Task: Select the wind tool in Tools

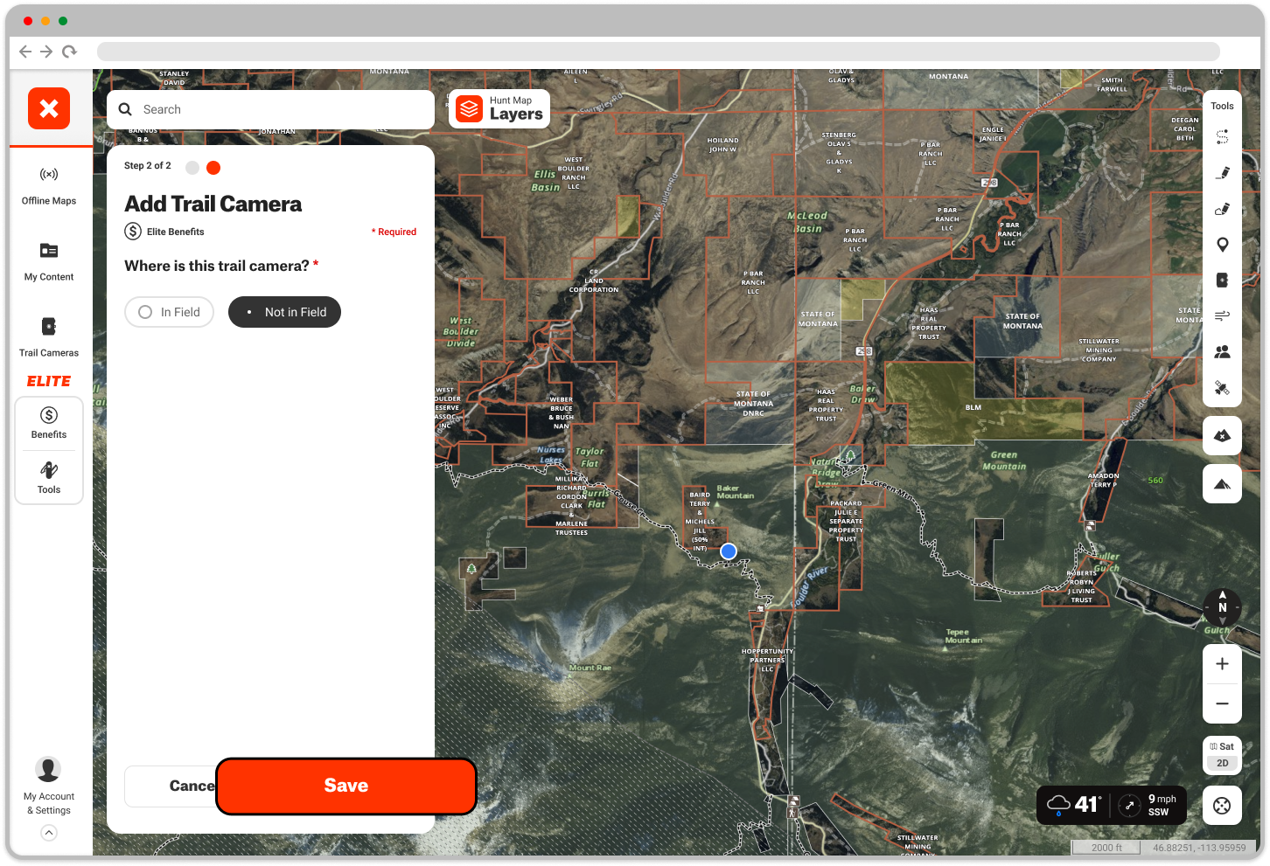Action: click(1222, 315)
